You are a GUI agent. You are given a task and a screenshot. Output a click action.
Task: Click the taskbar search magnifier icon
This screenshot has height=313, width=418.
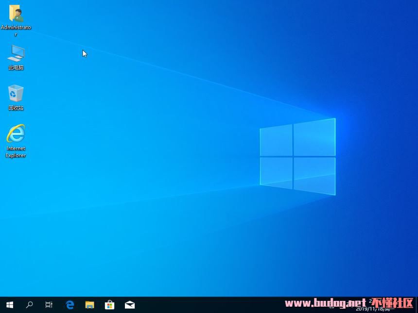coord(29,305)
